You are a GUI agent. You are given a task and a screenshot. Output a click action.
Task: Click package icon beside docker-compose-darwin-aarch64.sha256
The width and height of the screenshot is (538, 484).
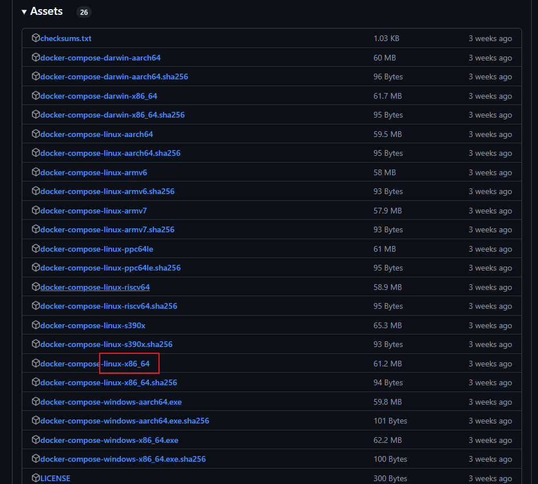(36, 76)
